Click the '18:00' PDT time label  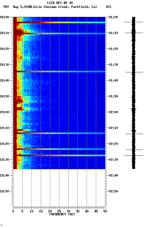[4, 17]
